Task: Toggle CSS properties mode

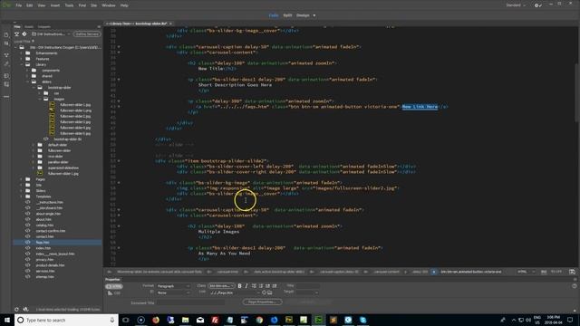Action: (x=114, y=293)
